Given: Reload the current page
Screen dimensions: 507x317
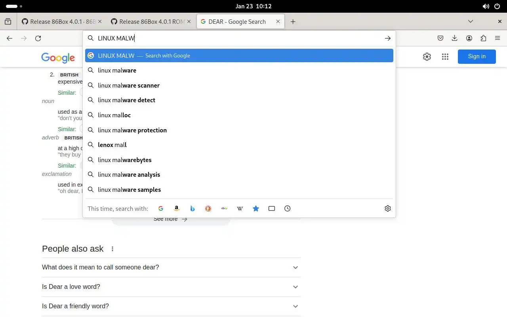Looking at the screenshot, I should tap(38, 38).
